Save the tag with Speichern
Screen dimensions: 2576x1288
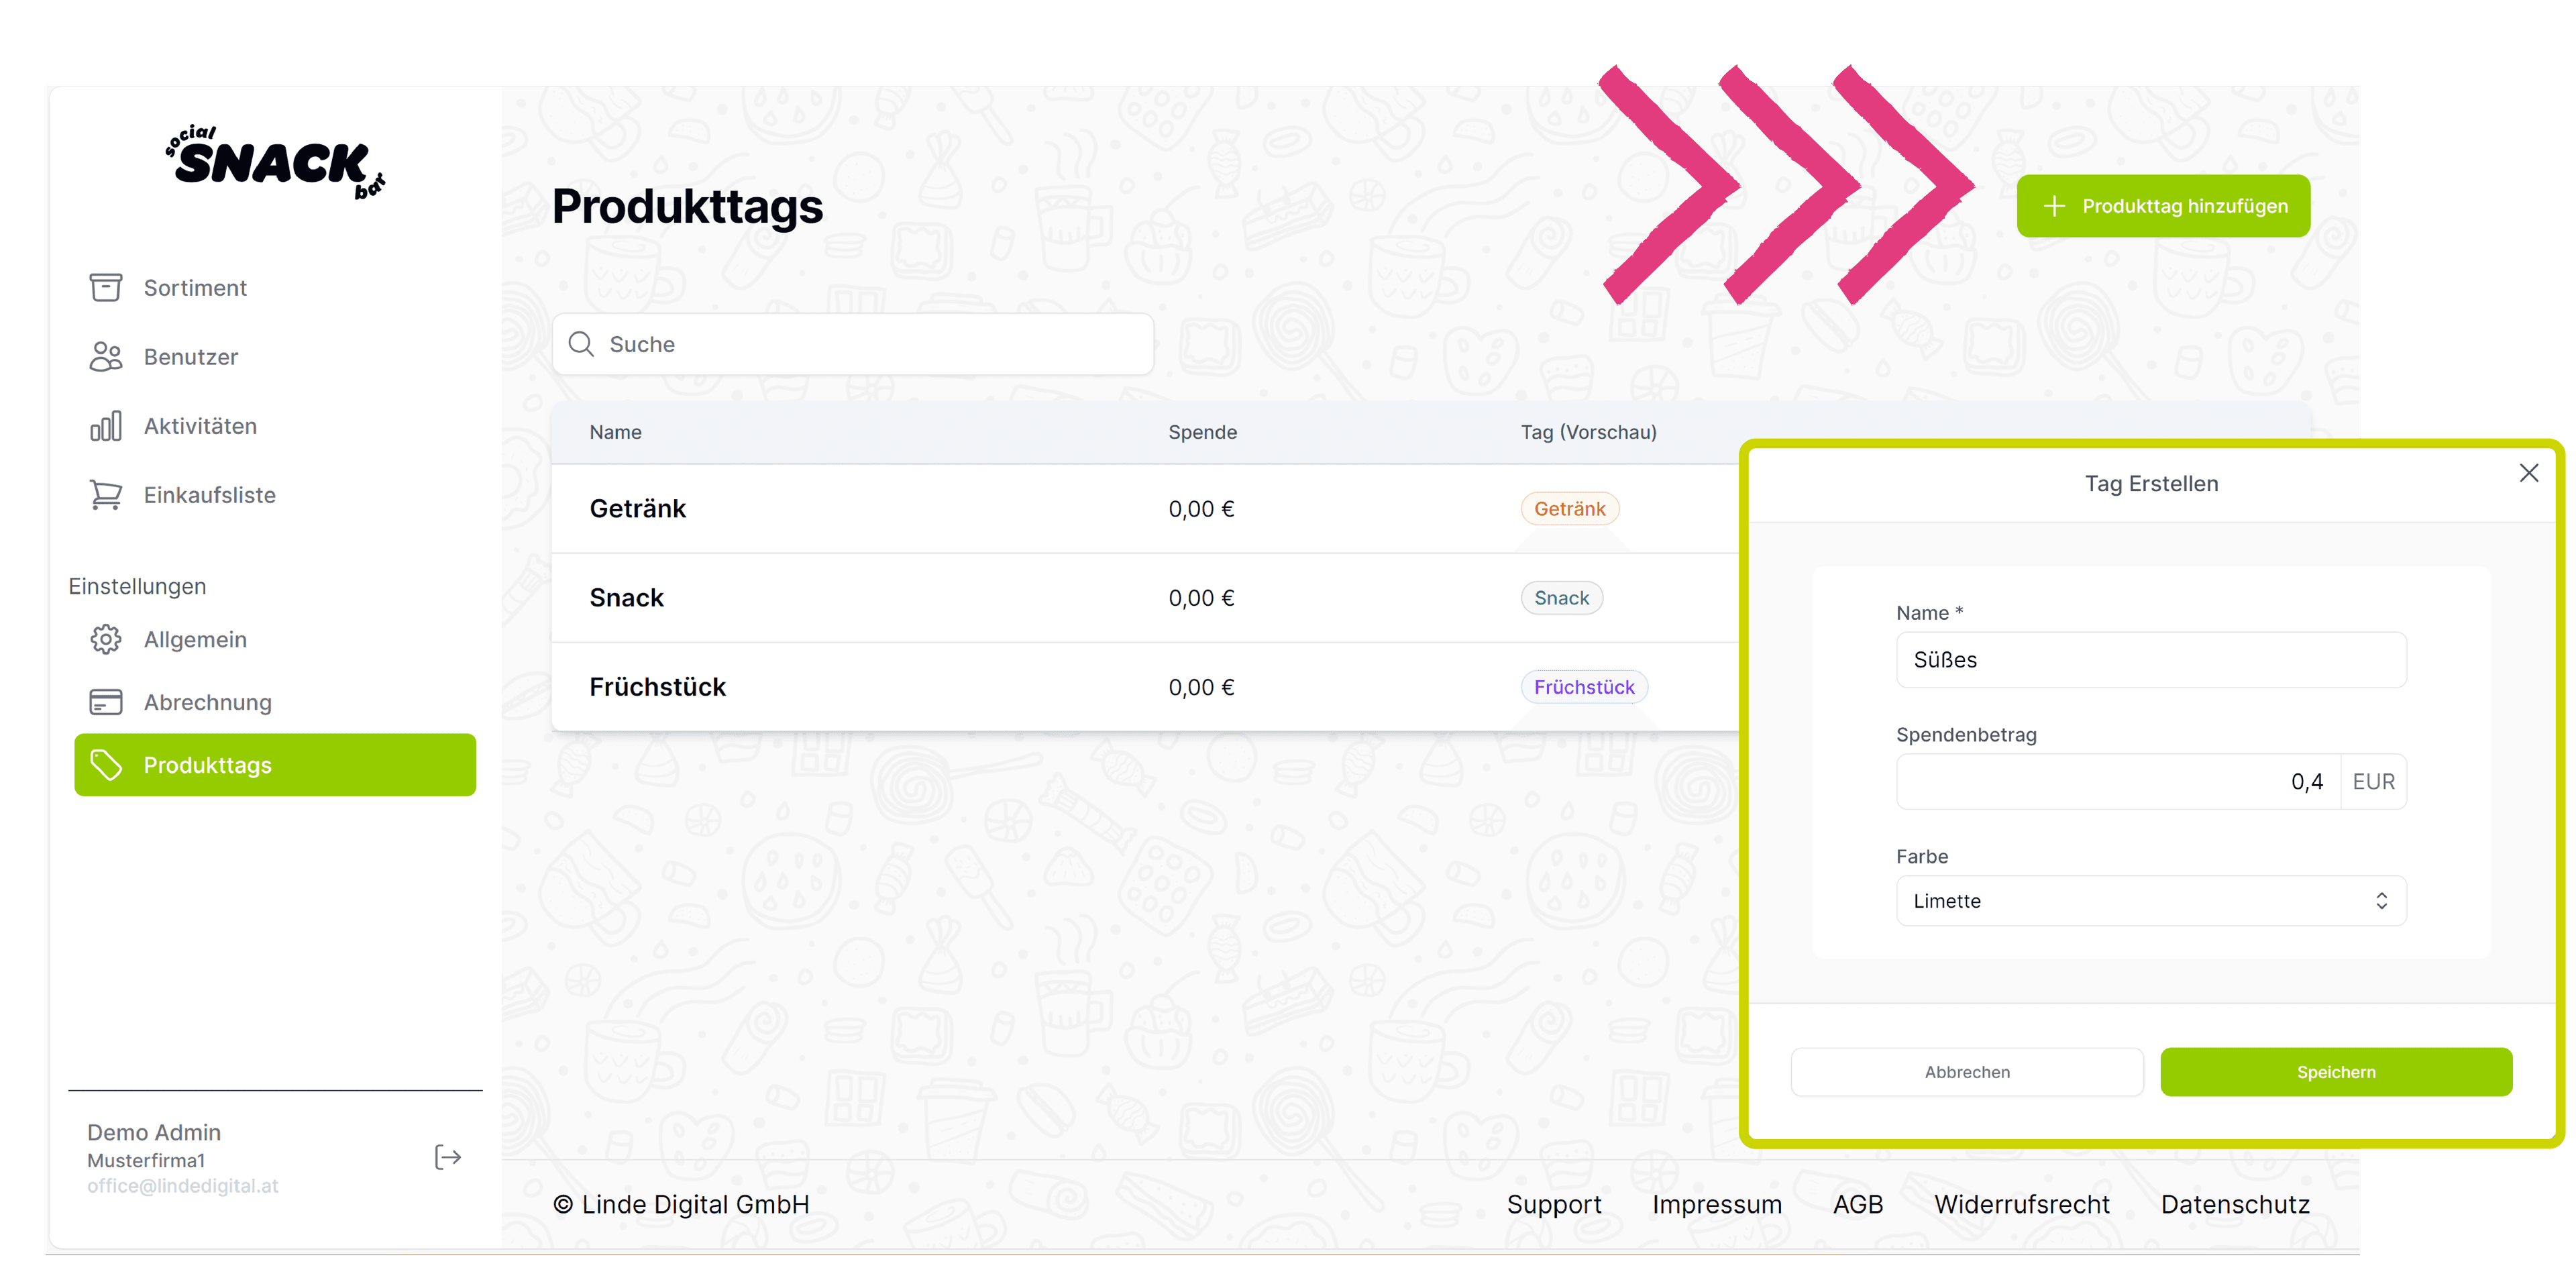click(x=2335, y=1072)
